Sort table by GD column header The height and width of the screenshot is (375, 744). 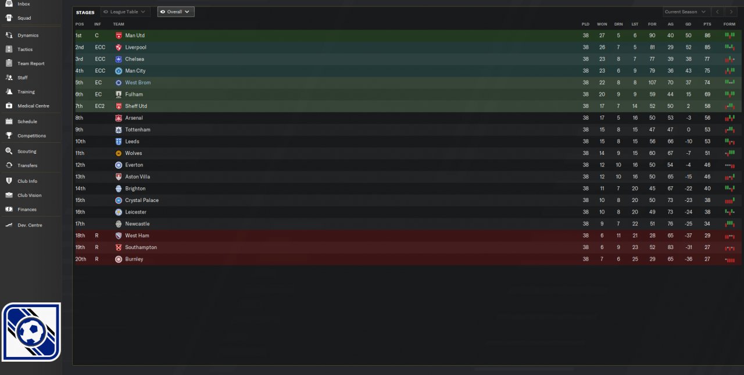pyautogui.click(x=688, y=24)
